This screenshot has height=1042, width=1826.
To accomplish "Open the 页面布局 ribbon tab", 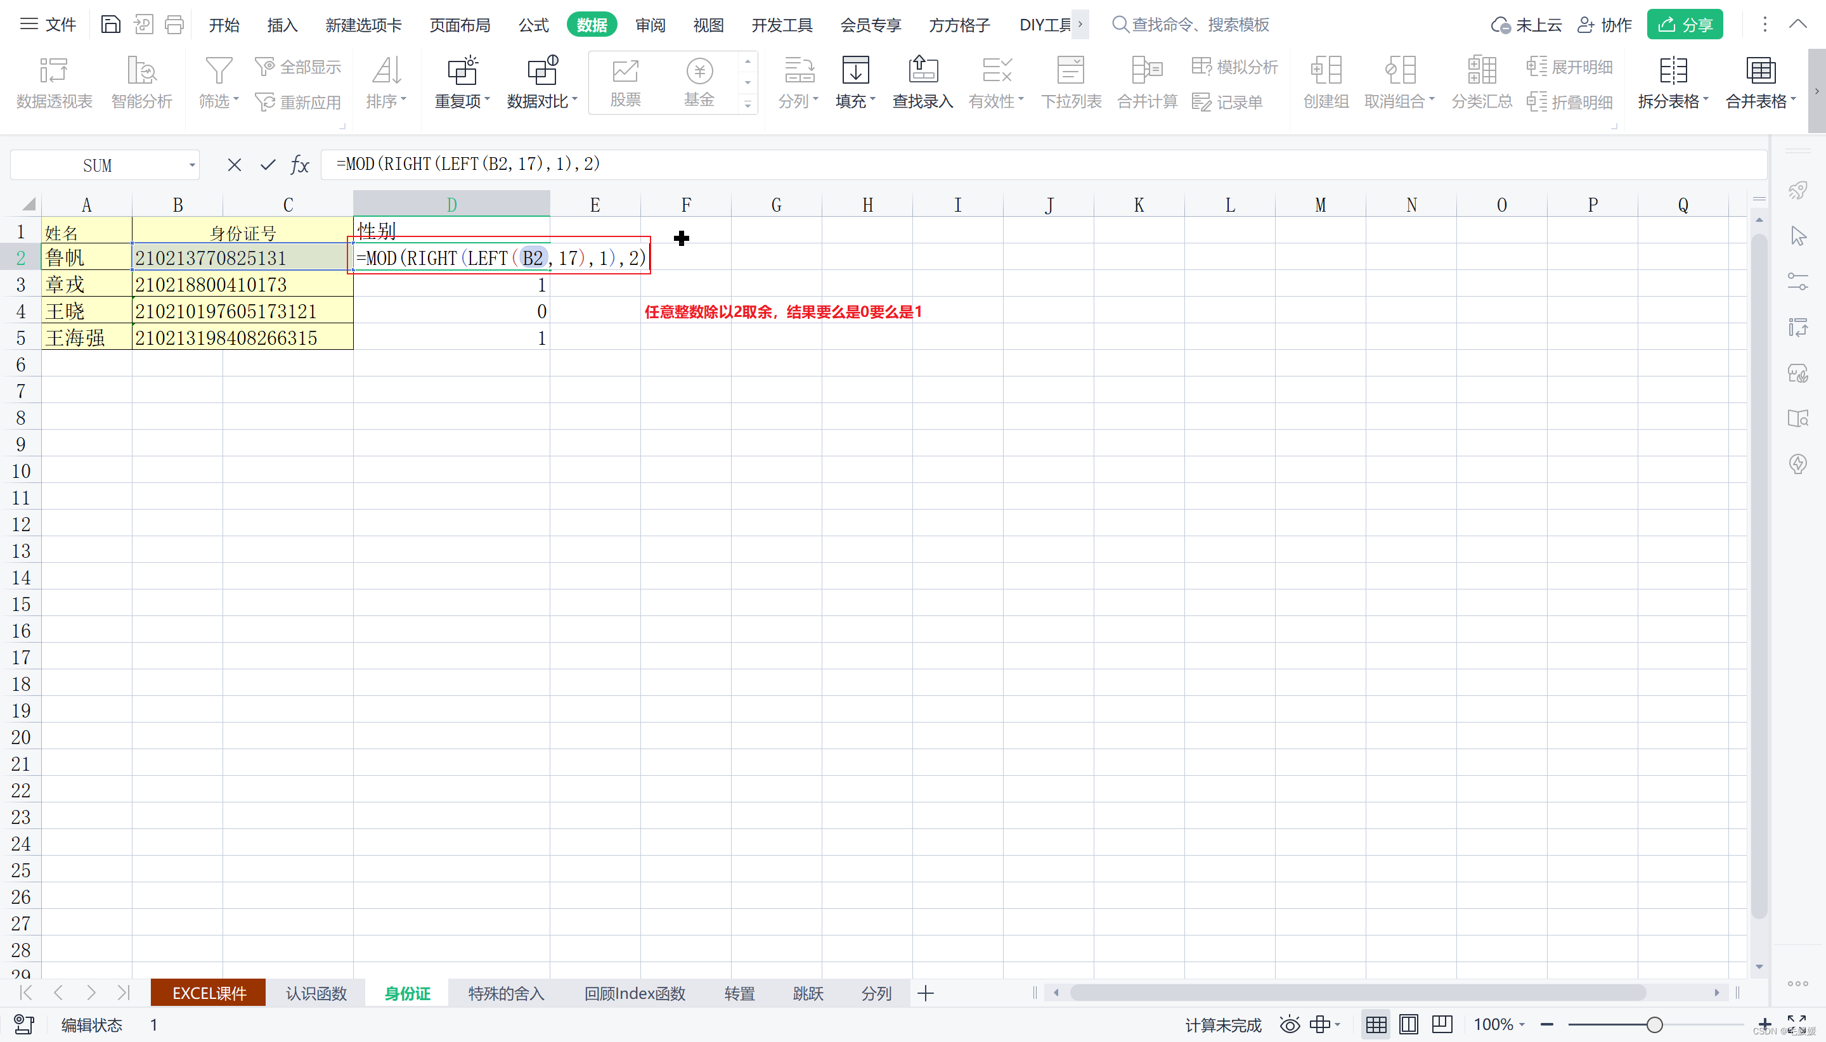I will (460, 25).
